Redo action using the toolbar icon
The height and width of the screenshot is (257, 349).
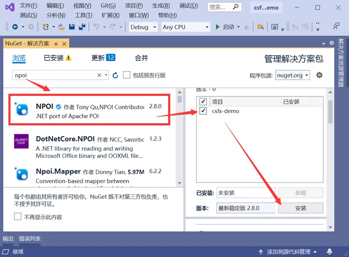click(x=113, y=27)
